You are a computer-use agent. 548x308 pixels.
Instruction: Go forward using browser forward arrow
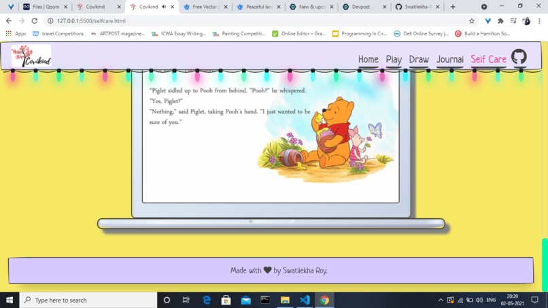(22, 21)
